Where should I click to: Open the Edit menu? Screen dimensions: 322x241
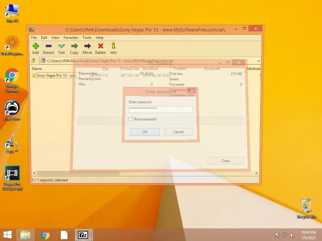tap(44, 38)
